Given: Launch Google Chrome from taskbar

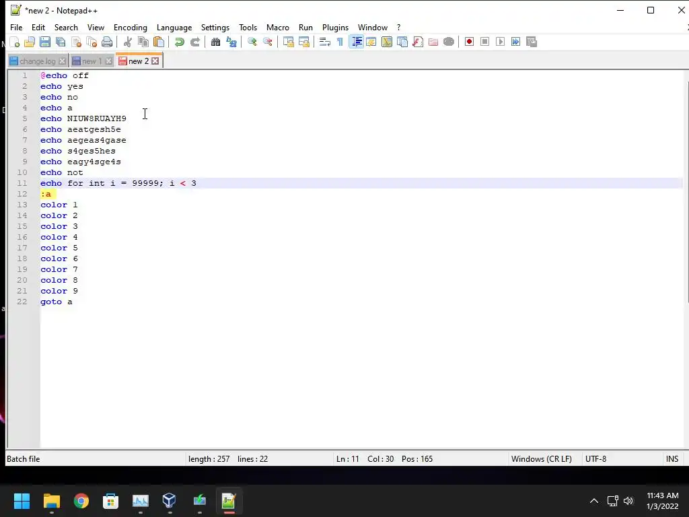Looking at the screenshot, I should (x=81, y=501).
